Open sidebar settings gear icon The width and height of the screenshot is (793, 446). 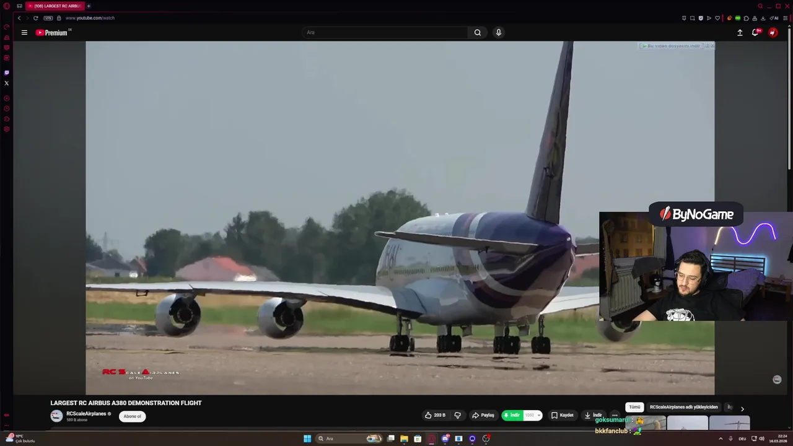(7, 129)
